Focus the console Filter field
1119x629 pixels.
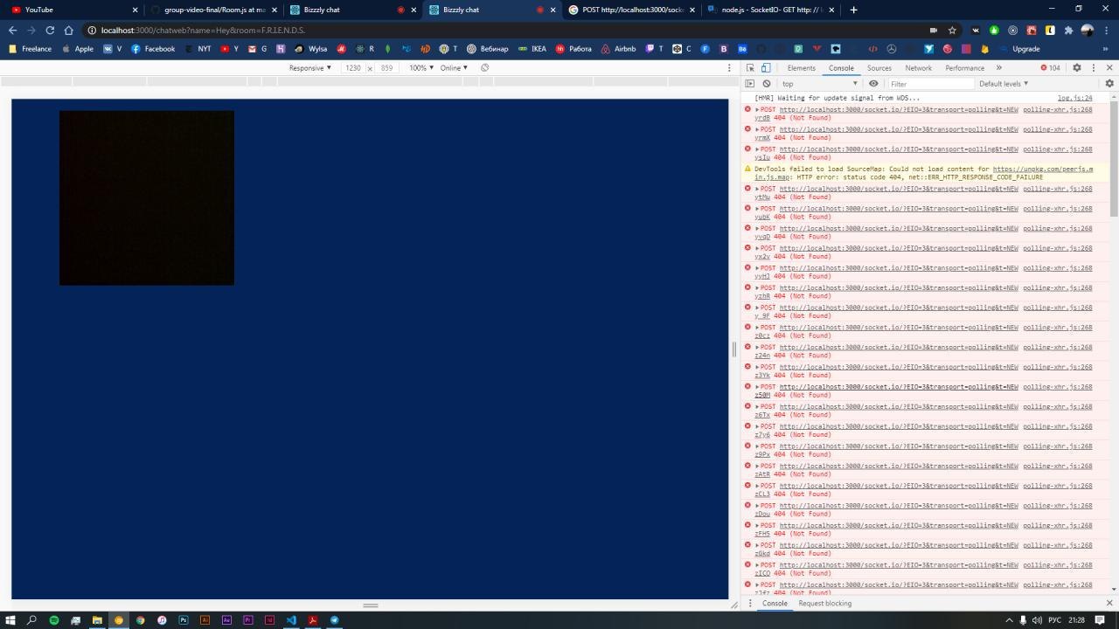point(930,84)
